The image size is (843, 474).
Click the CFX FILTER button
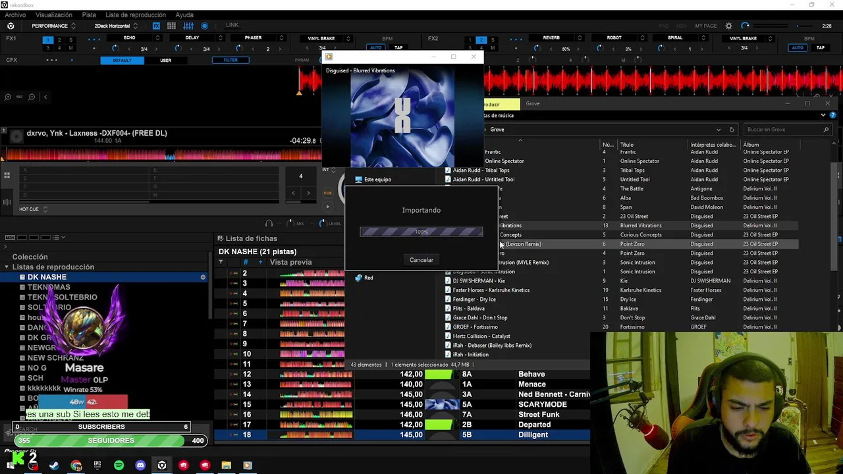point(231,60)
